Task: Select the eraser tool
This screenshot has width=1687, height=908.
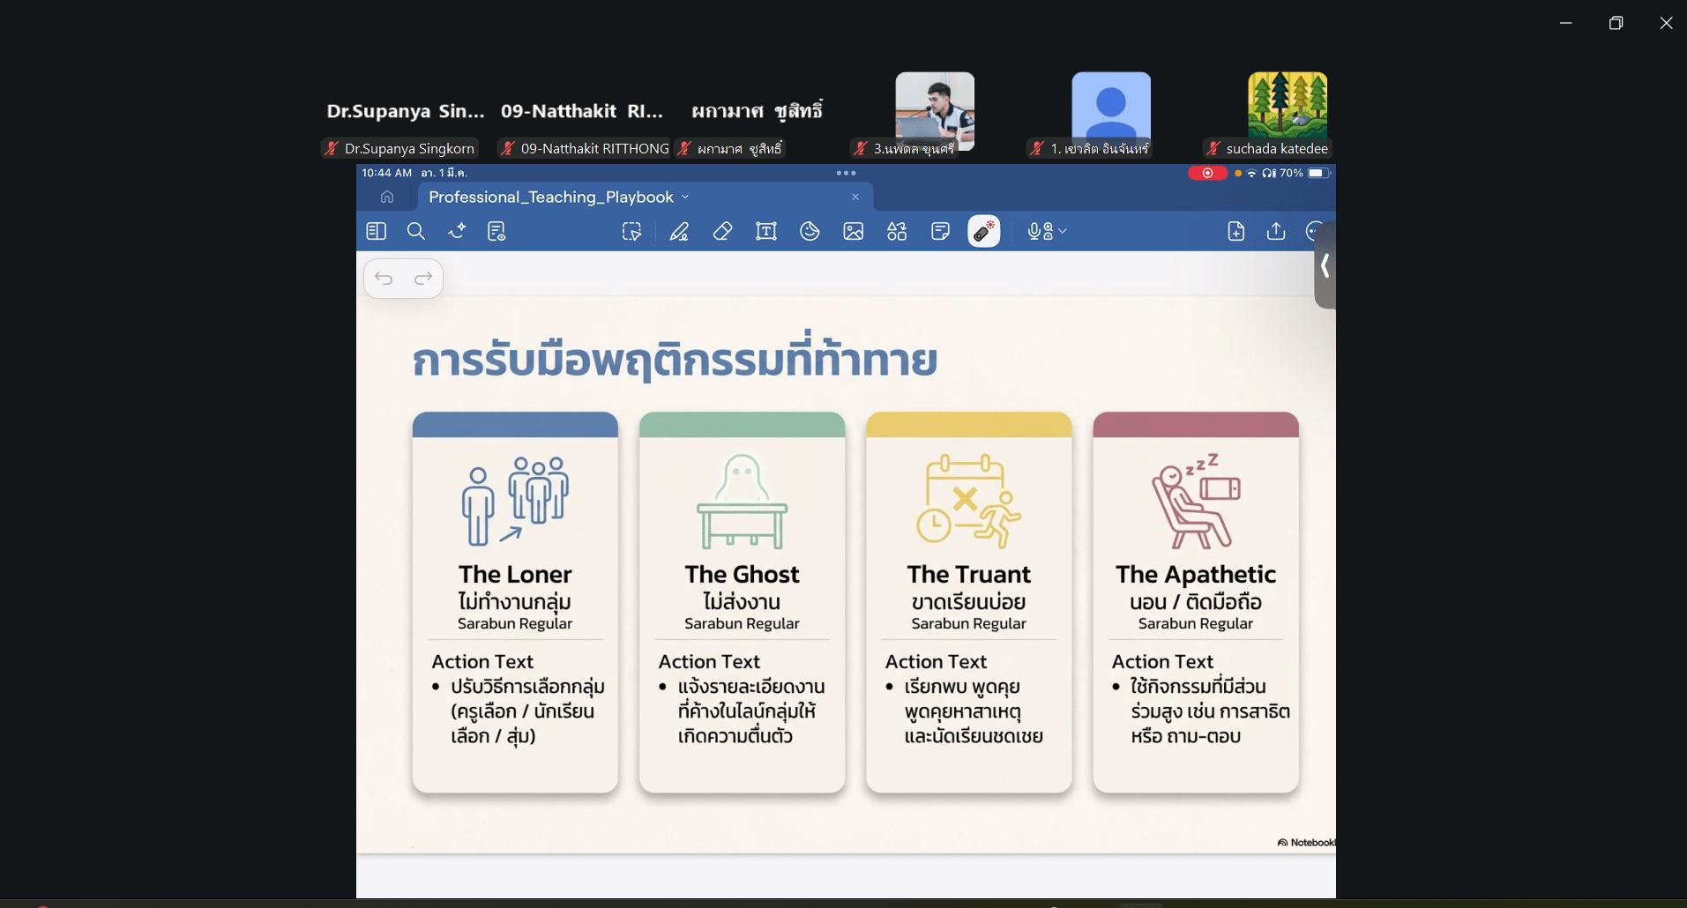Action: [x=722, y=231]
